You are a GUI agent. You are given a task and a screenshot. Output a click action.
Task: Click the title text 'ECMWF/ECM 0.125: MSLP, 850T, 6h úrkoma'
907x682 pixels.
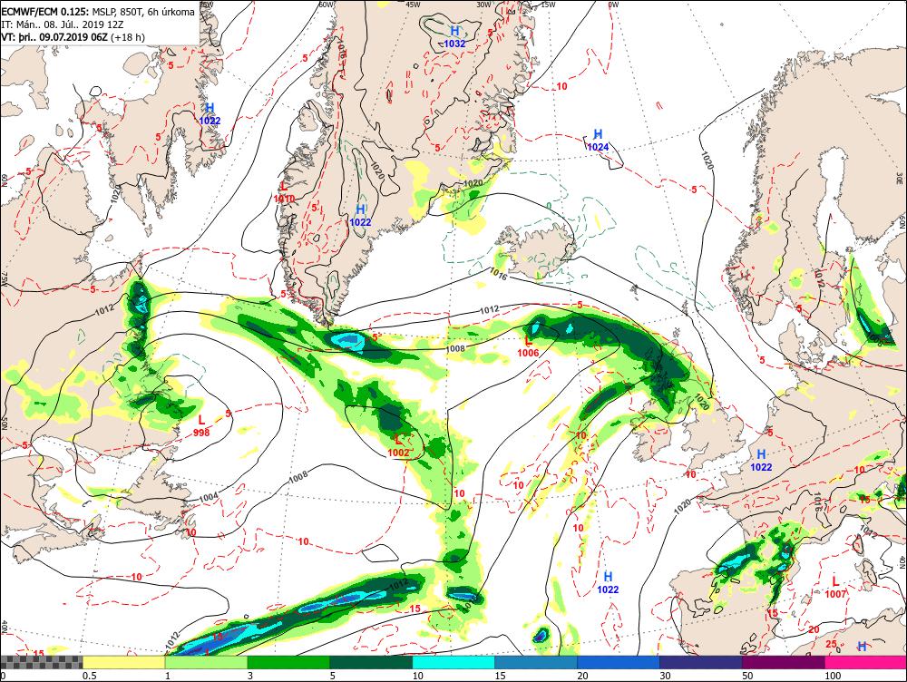pyautogui.click(x=98, y=12)
